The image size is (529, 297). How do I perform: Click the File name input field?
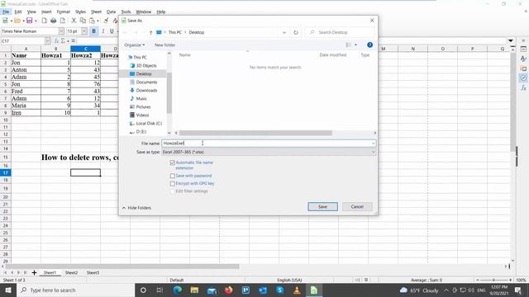[269, 144]
